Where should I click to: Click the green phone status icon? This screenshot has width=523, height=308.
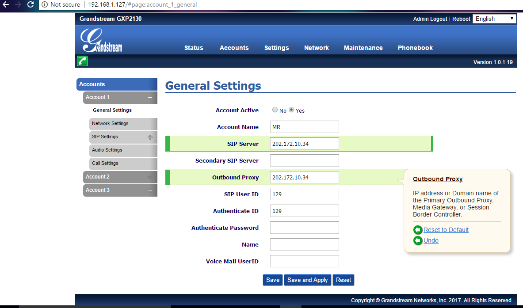82,61
